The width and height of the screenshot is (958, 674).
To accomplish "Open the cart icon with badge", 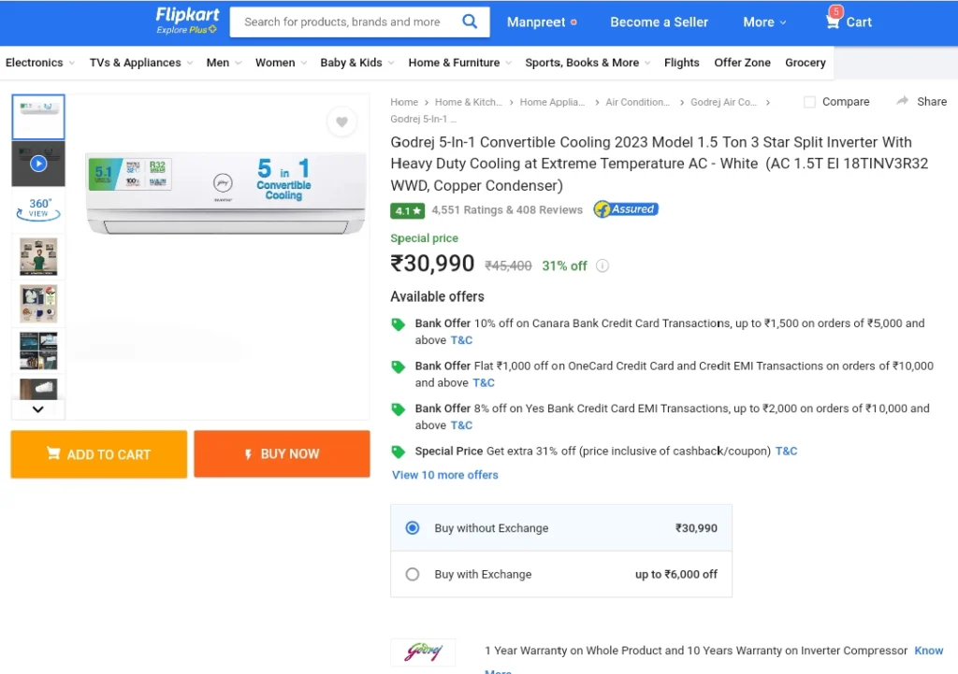I will 833,21.
